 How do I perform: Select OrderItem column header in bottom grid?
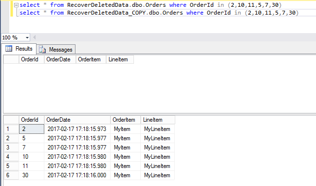click(126, 120)
